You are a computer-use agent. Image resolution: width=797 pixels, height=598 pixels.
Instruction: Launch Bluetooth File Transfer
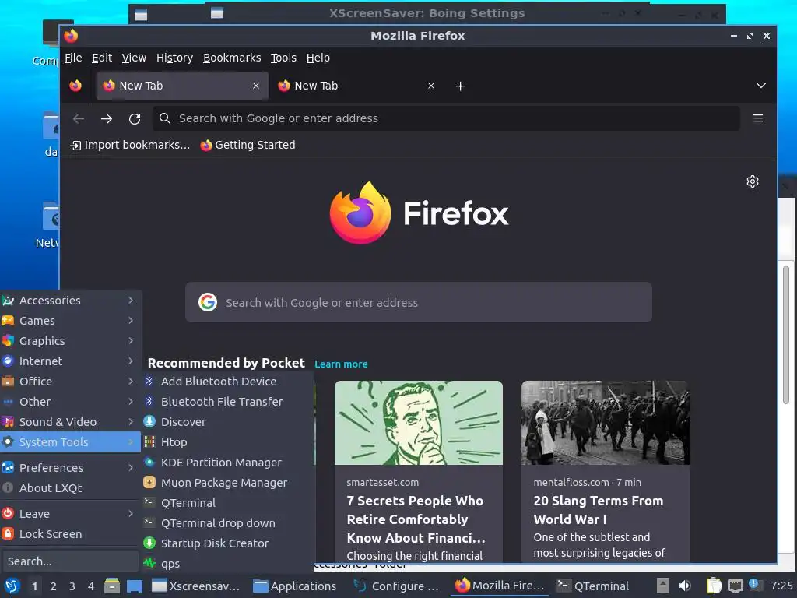coord(228,402)
